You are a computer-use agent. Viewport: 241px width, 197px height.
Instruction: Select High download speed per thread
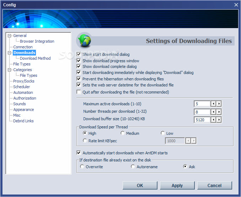tap(85, 133)
